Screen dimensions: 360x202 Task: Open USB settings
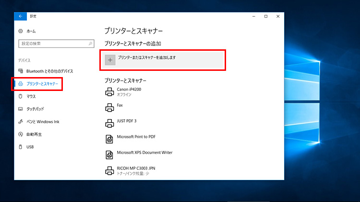30,146
